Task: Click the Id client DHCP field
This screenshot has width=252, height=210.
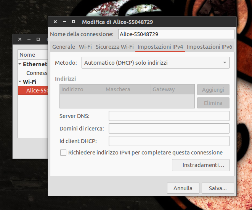Action: click(x=169, y=141)
